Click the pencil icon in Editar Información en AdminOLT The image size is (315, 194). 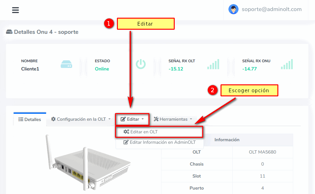click(126, 142)
